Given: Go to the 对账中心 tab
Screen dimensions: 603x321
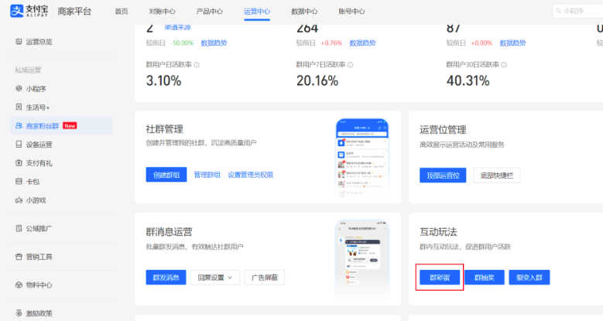Looking at the screenshot, I should (x=162, y=12).
